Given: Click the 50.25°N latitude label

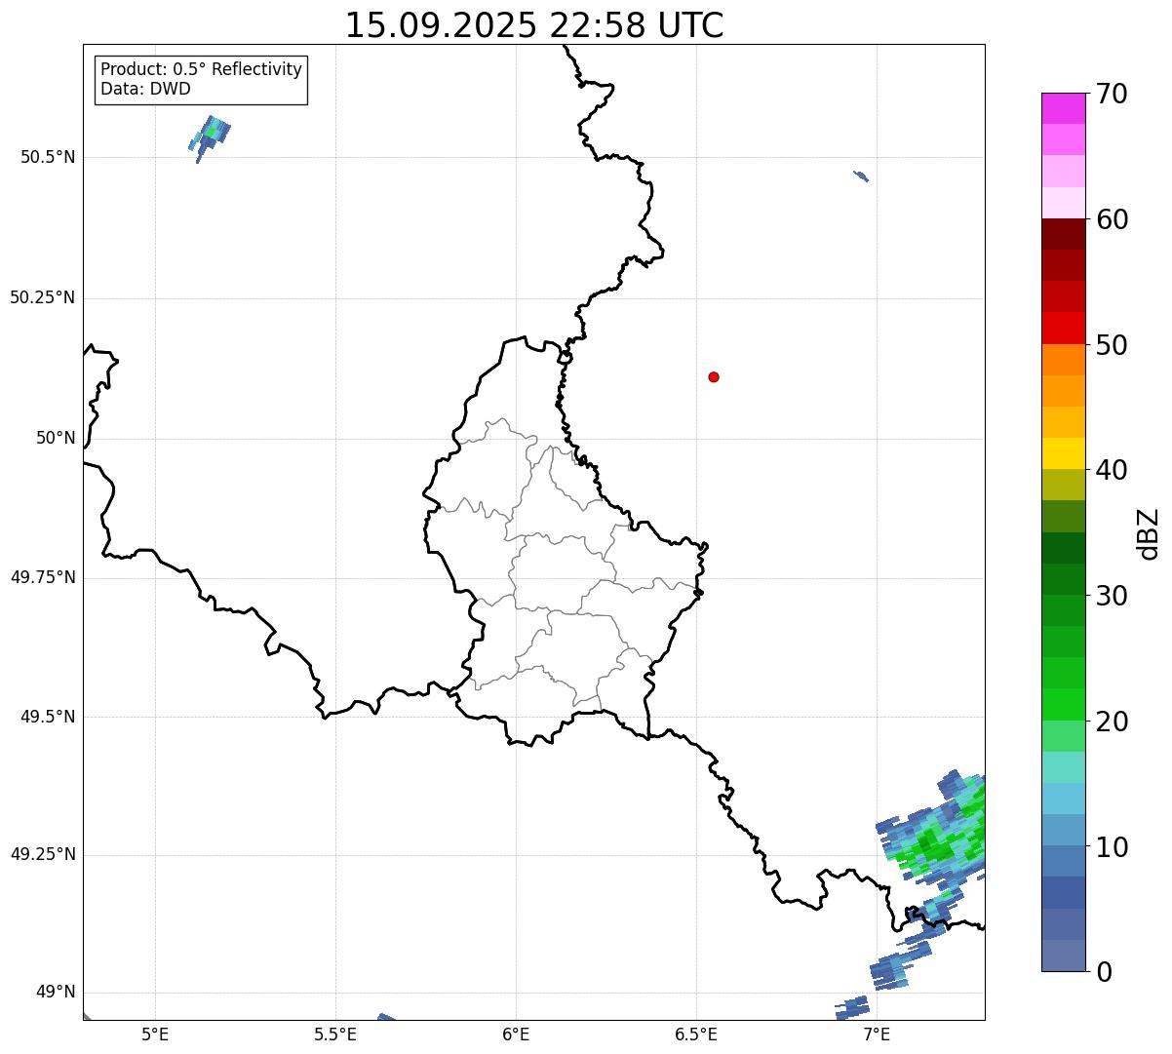Looking at the screenshot, I should [x=42, y=297].
